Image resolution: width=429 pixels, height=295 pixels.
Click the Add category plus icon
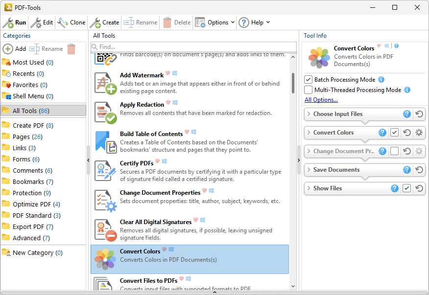8,49
